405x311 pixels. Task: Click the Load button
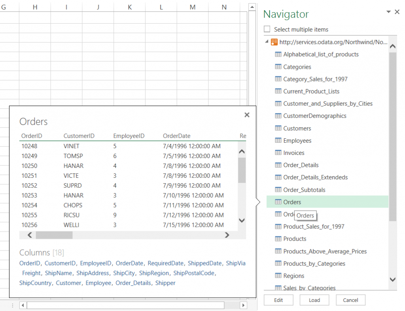[x=314, y=300]
